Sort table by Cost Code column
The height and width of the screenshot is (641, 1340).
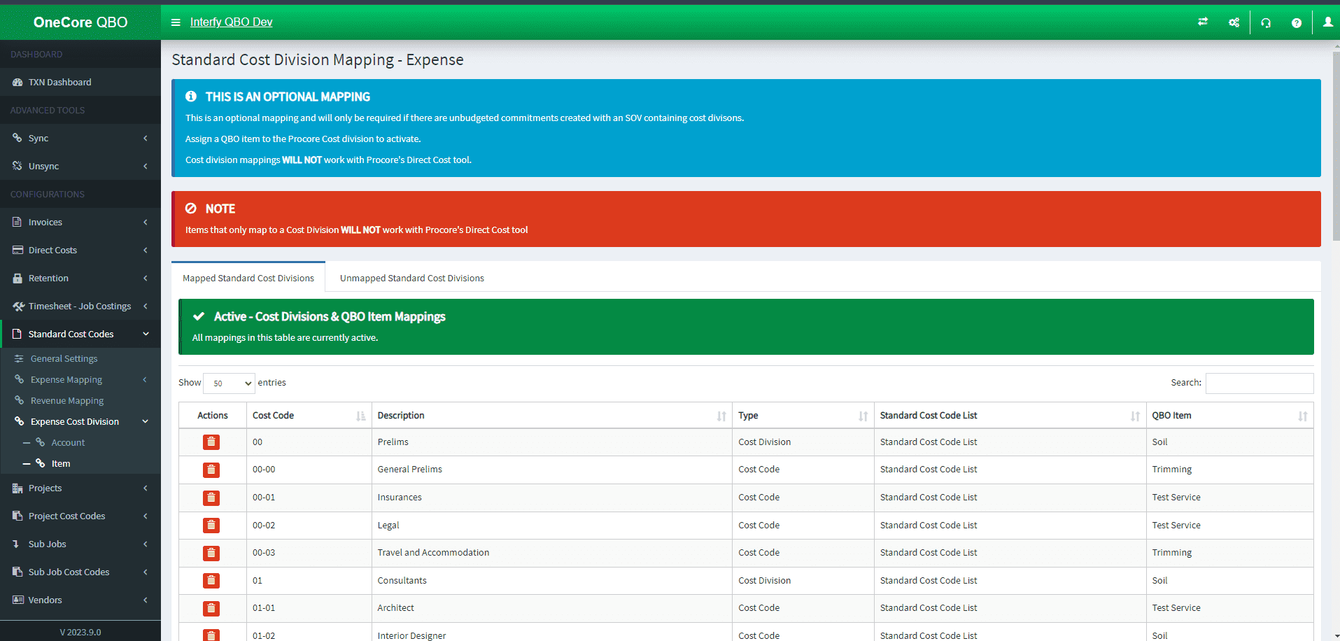pos(308,416)
